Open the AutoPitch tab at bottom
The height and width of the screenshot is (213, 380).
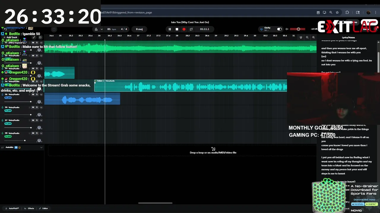pos(12,209)
